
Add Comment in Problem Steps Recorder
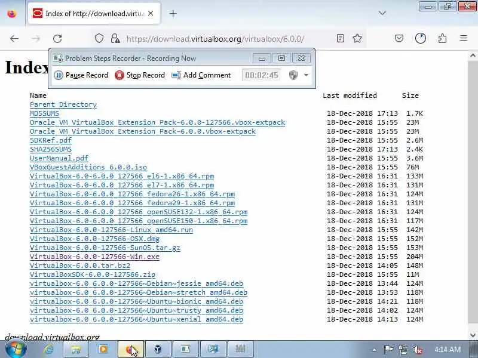click(x=201, y=75)
